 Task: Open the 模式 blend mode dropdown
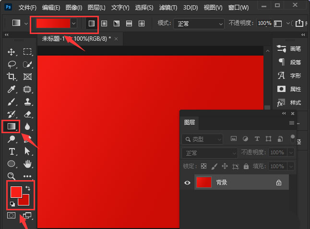[x=199, y=23]
